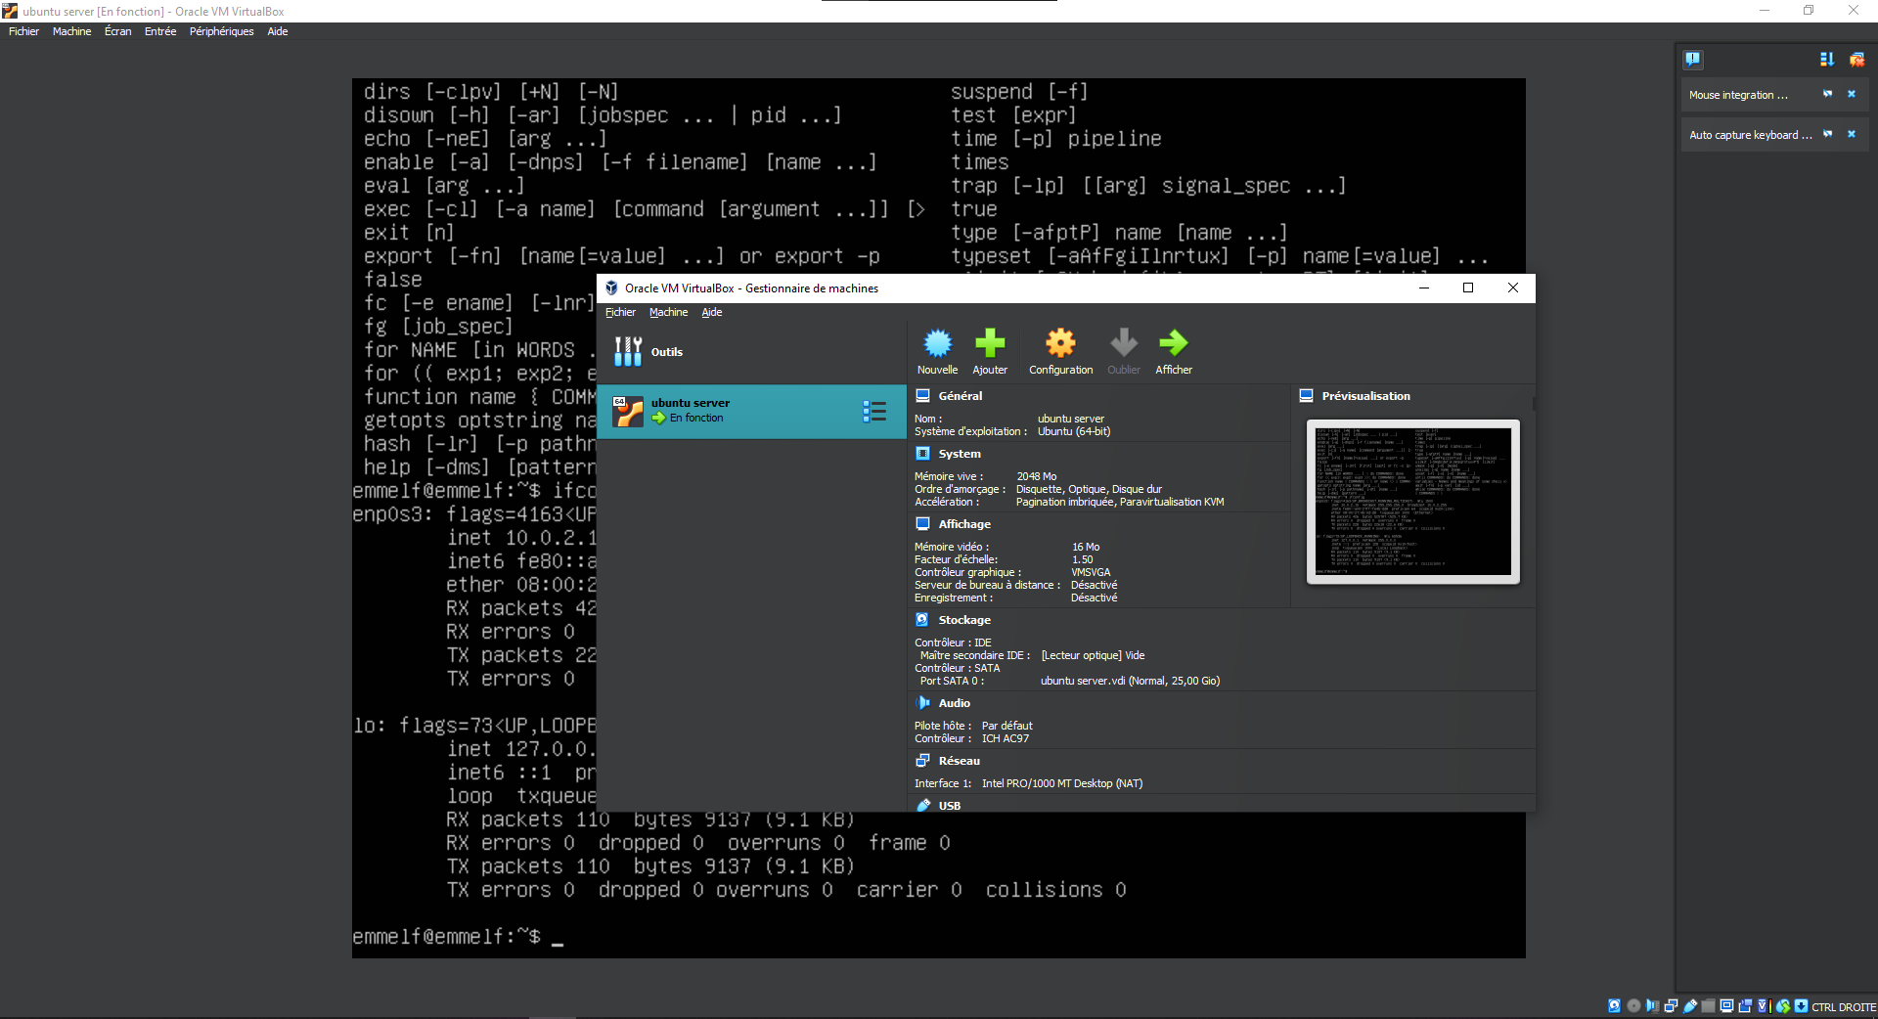Dismiss the Mouse integration notification

pos(1852,95)
